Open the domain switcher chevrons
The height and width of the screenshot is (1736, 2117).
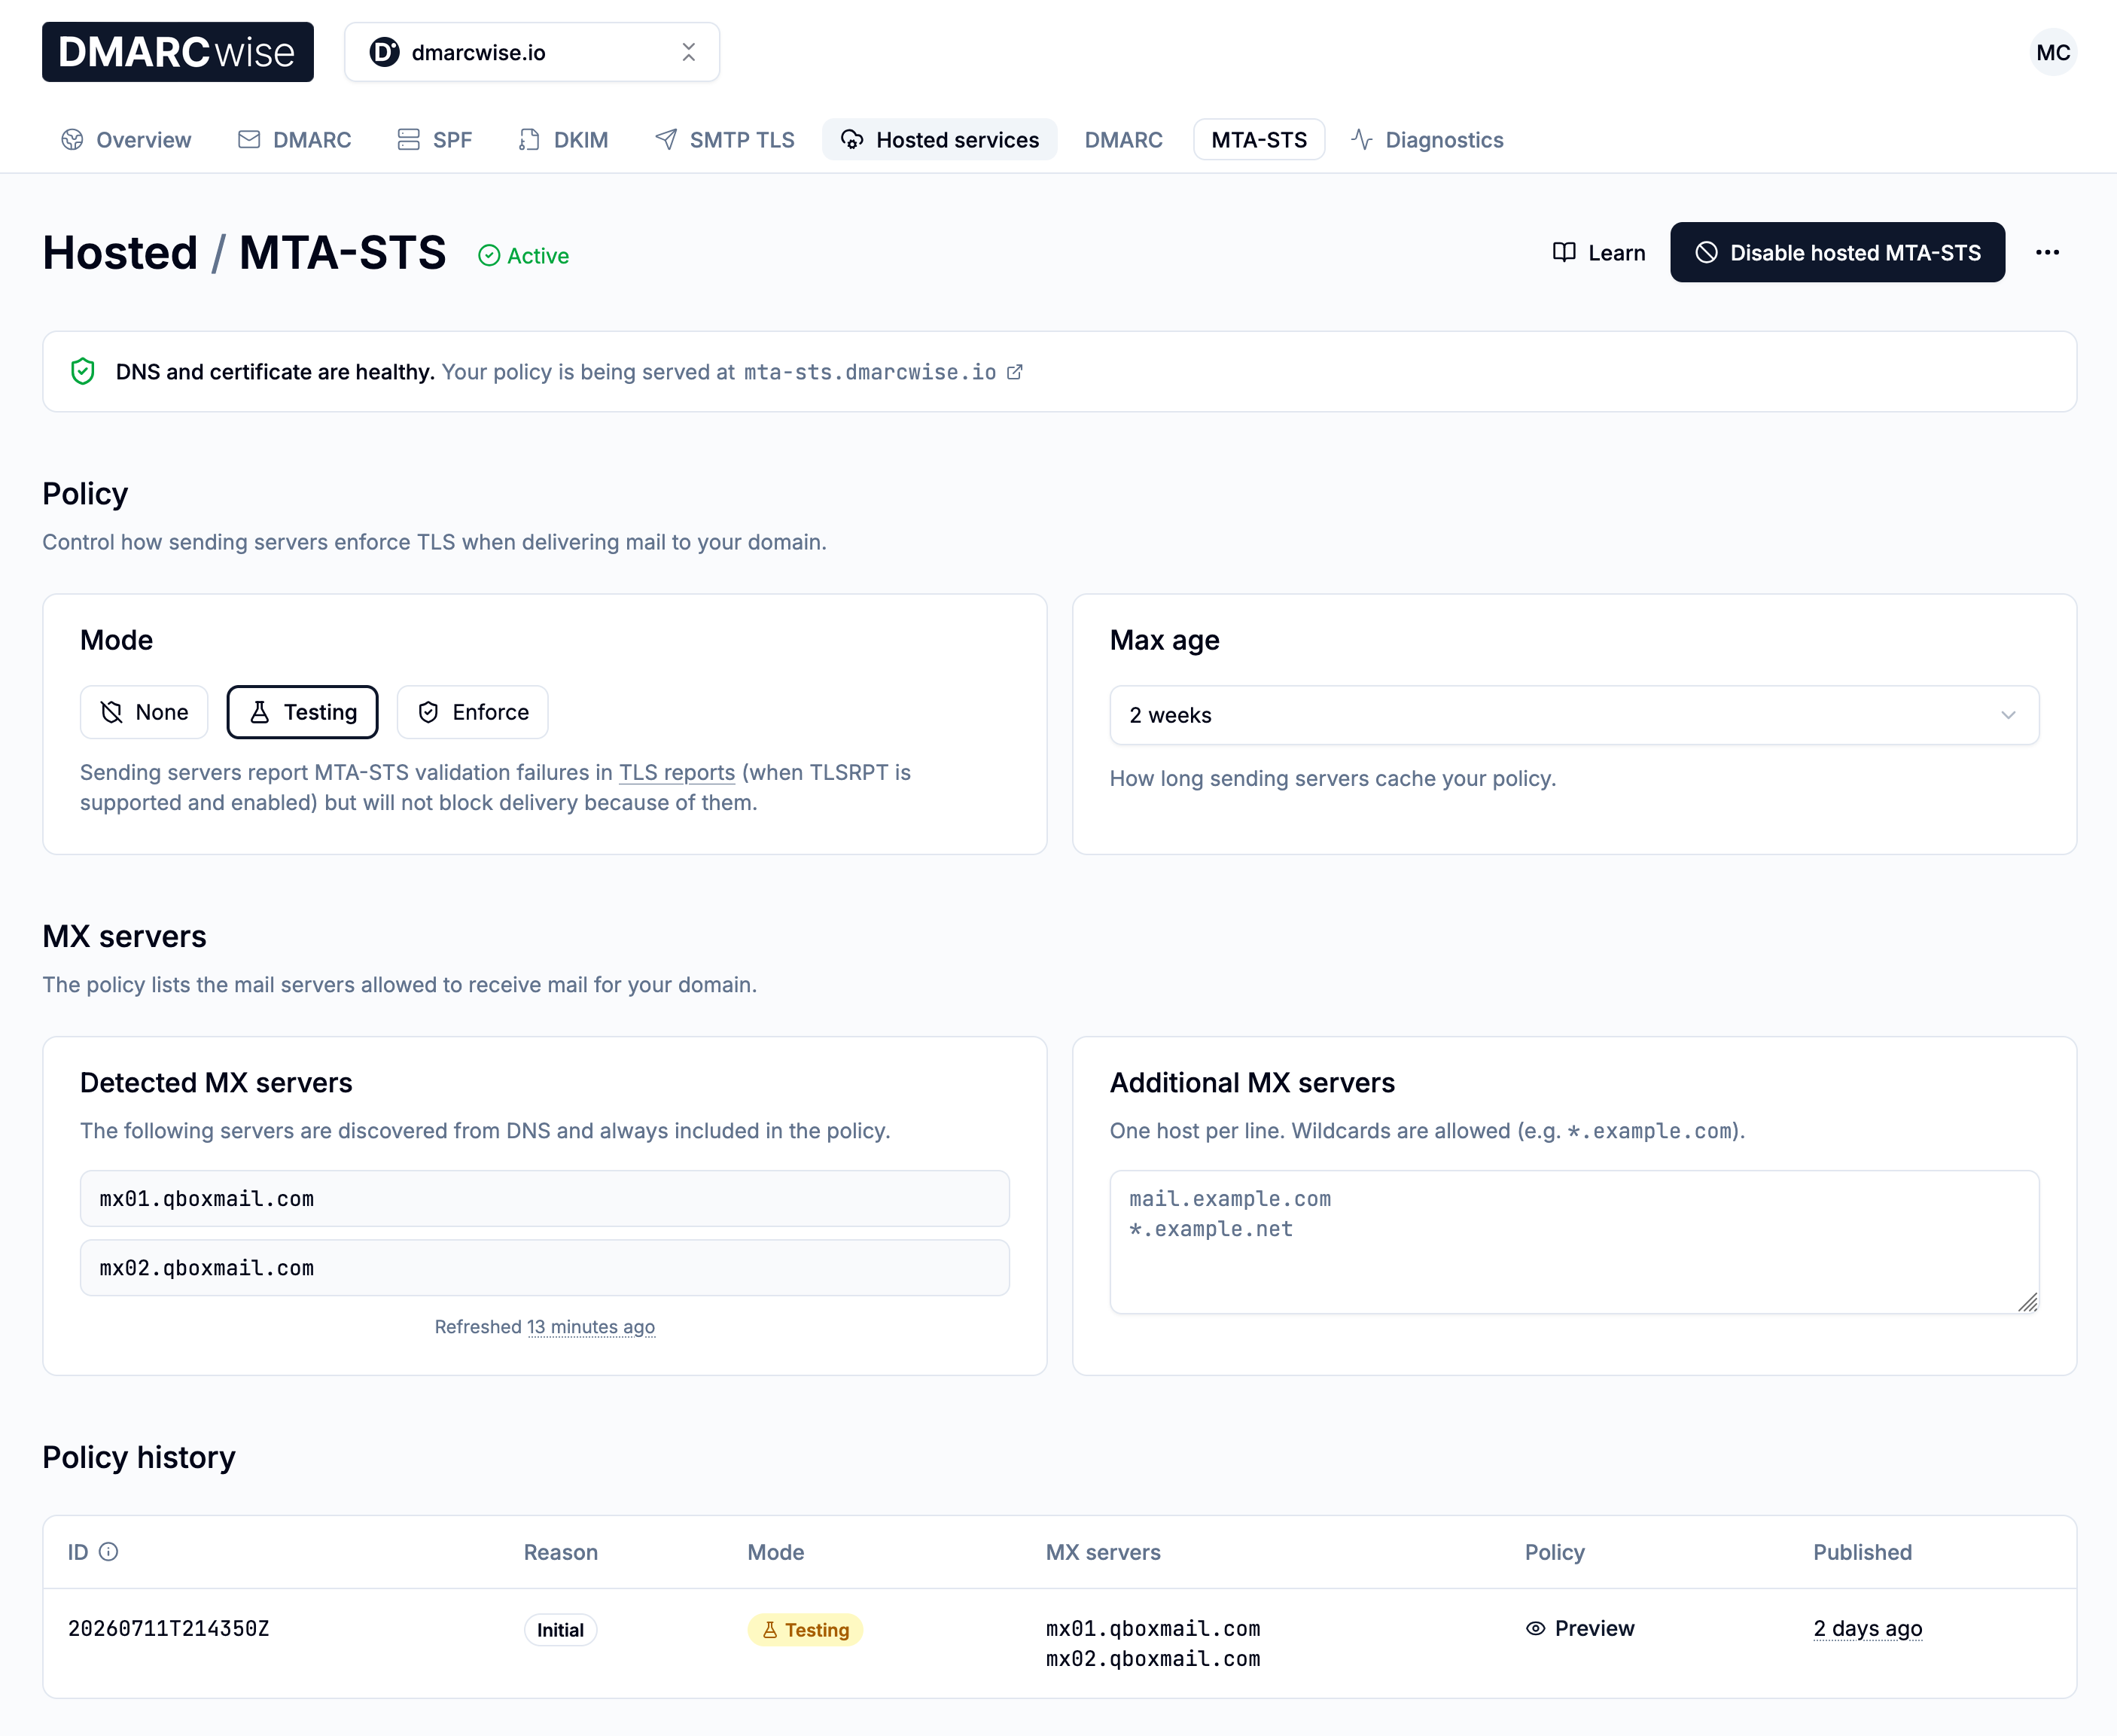click(689, 52)
